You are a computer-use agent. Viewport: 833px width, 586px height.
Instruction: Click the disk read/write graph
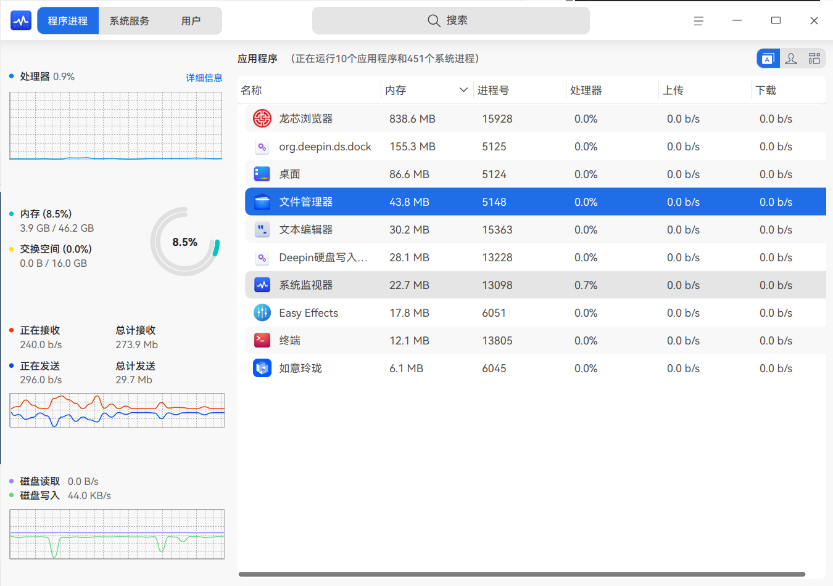click(117, 534)
